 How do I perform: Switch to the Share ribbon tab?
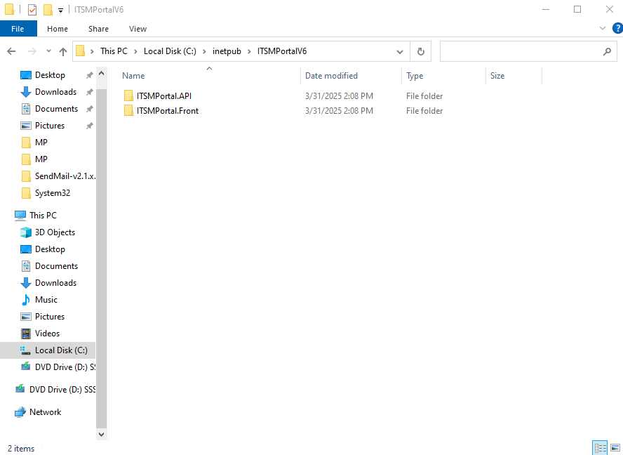[x=98, y=29]
